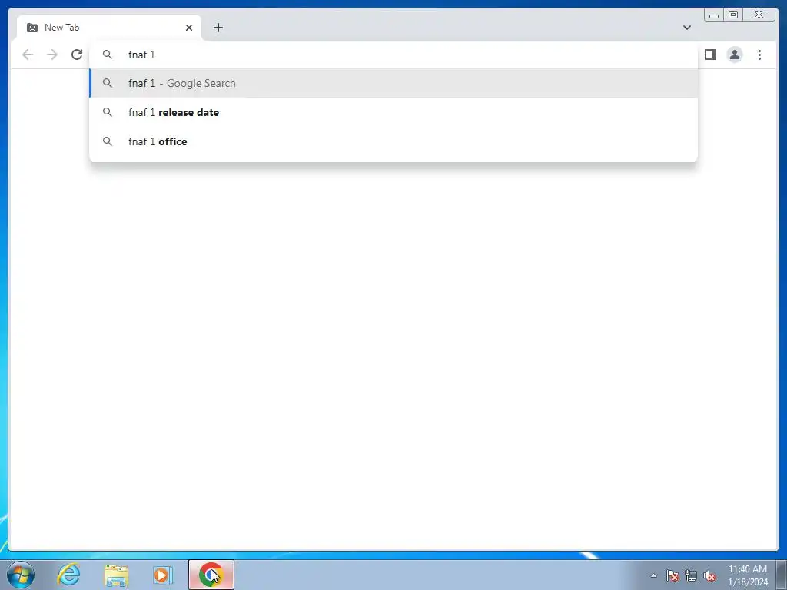Launch Internet Explorer from taskbar

click(68, 575)
